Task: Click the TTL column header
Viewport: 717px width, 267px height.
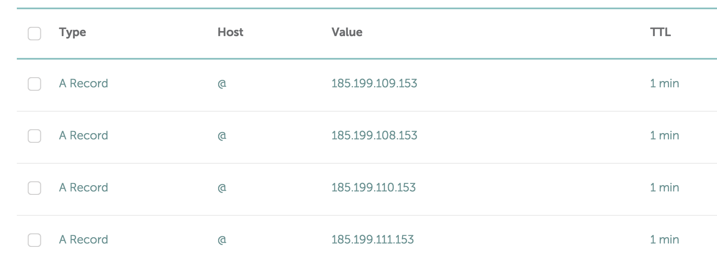Action: click(660, 32)
